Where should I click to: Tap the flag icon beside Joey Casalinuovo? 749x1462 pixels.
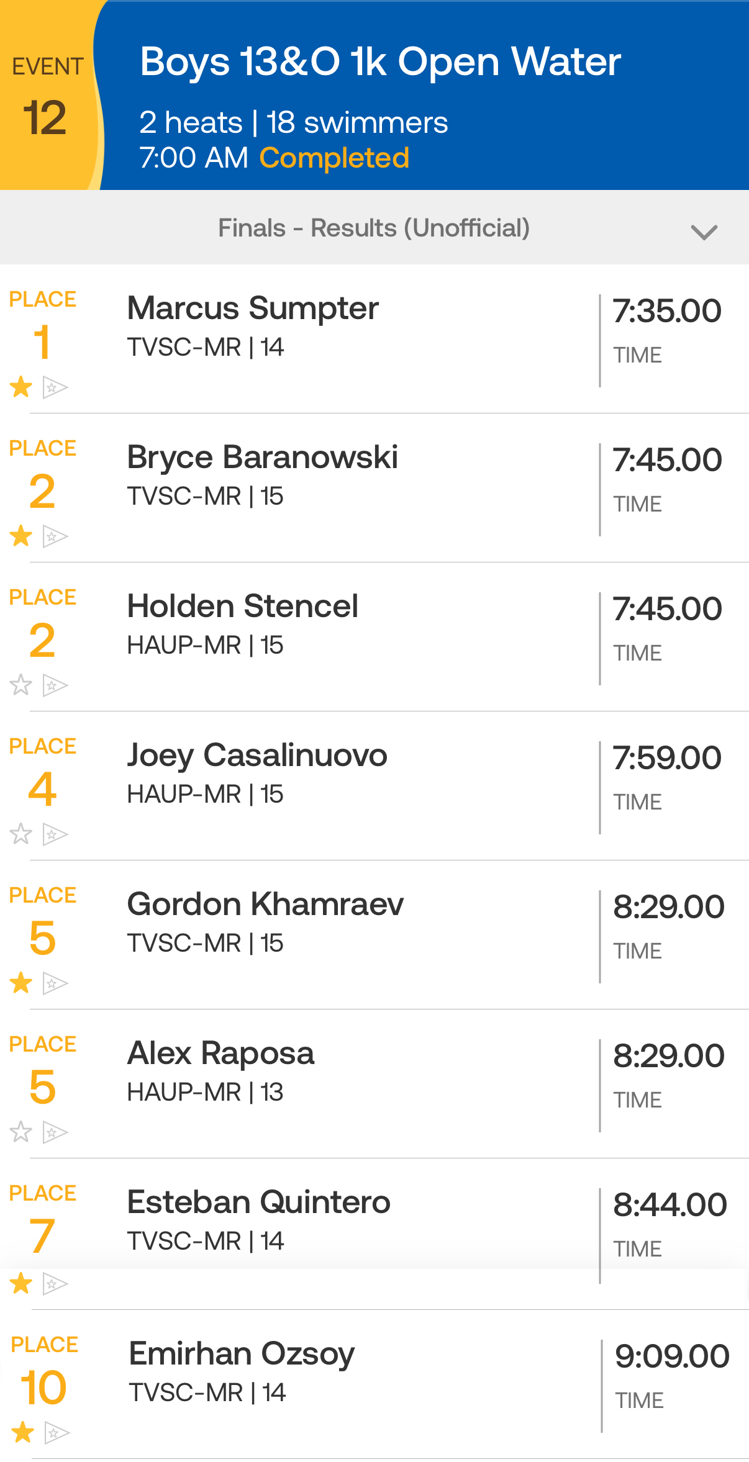click(x=55, y=834)
